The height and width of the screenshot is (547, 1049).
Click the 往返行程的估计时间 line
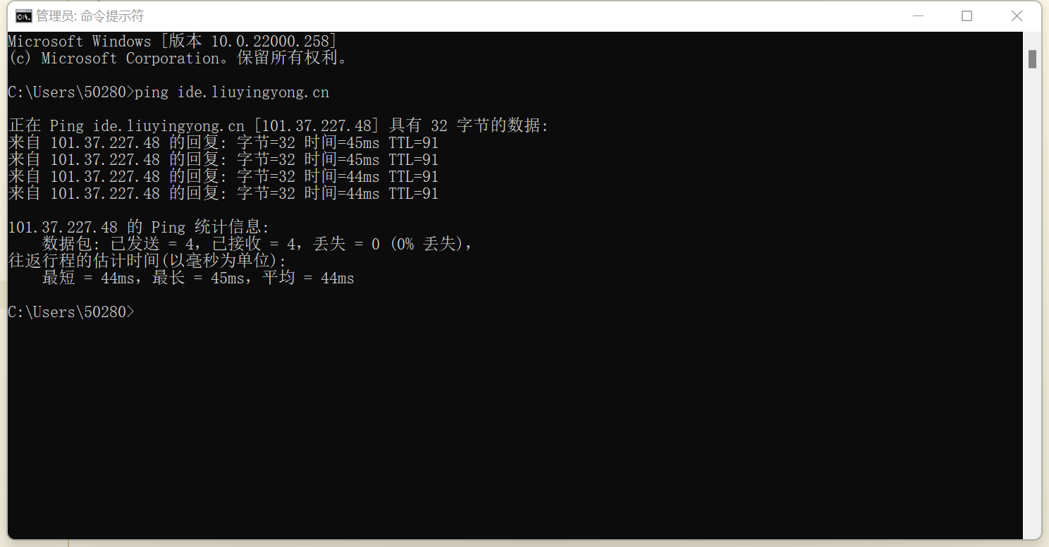coord(147,262)
